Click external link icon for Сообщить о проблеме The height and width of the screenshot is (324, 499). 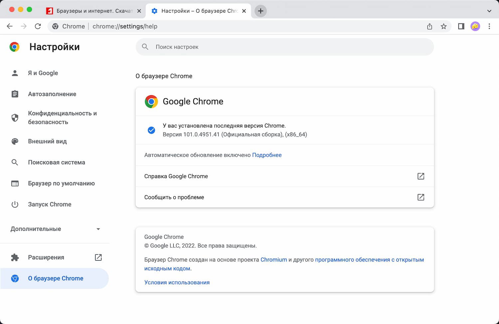coord(420,197)
